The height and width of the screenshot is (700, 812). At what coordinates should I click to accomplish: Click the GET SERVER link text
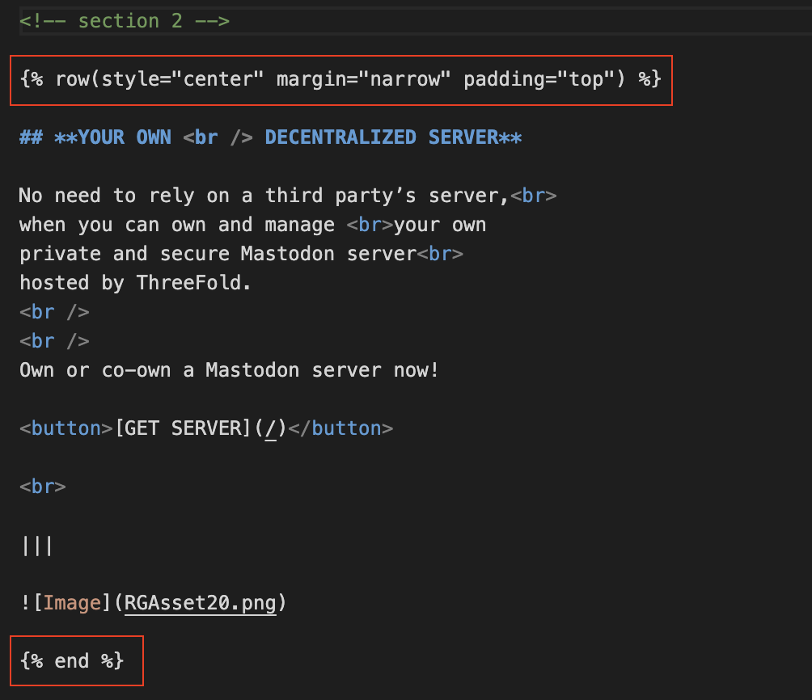click(183, 428)
